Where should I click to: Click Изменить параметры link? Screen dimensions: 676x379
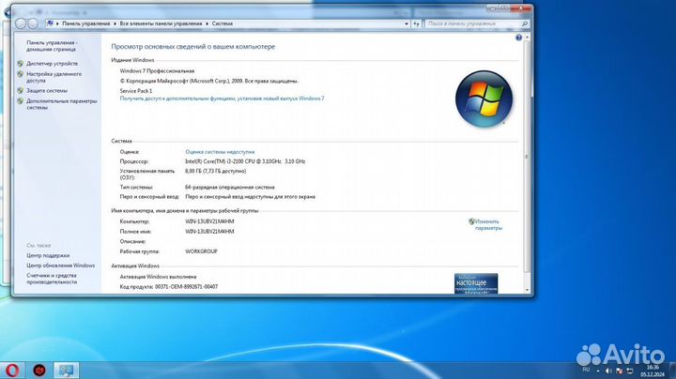488,225
